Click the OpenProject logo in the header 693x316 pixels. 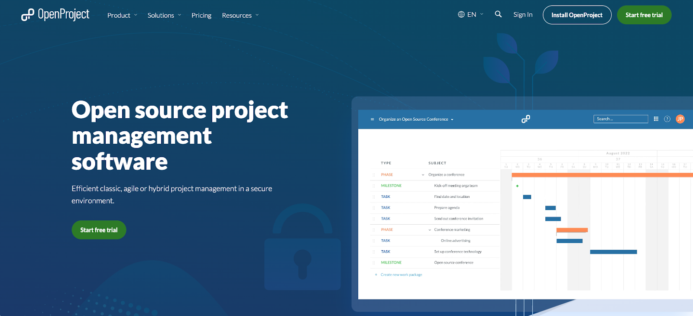point(55,15)
